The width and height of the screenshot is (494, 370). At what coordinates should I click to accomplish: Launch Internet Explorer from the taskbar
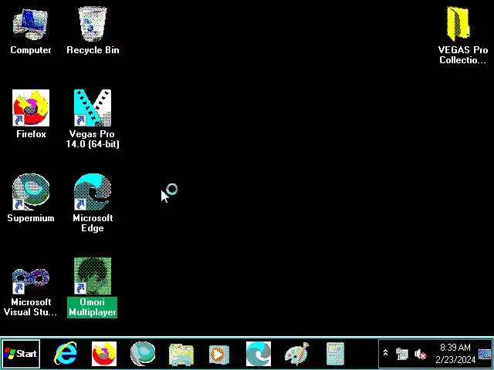(x=66, y=354)
